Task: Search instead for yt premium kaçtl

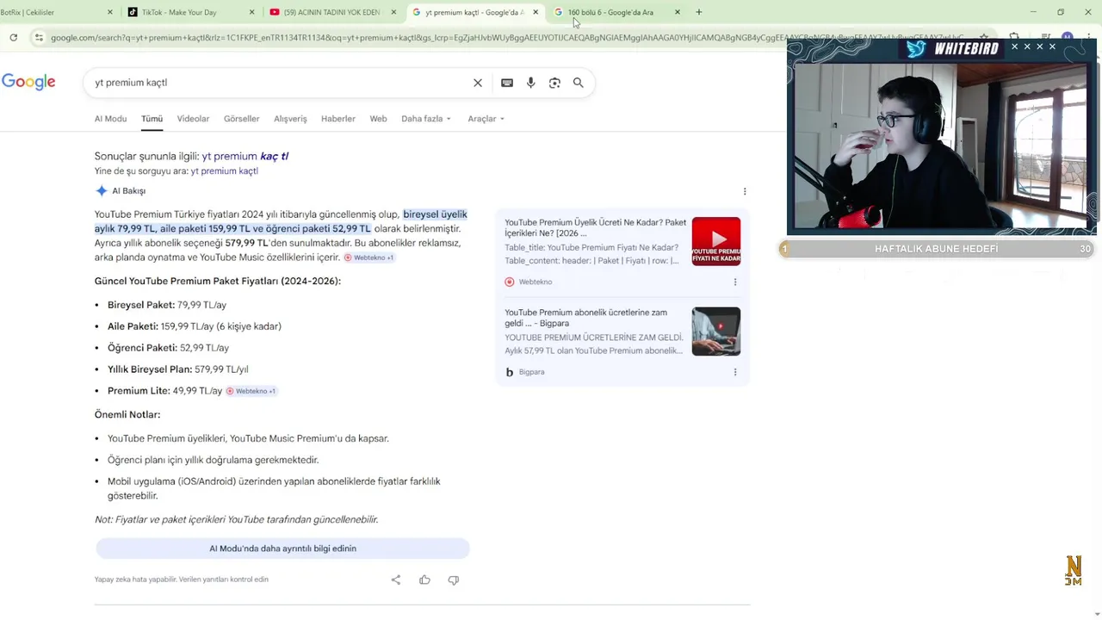Action: pos(225,171)
